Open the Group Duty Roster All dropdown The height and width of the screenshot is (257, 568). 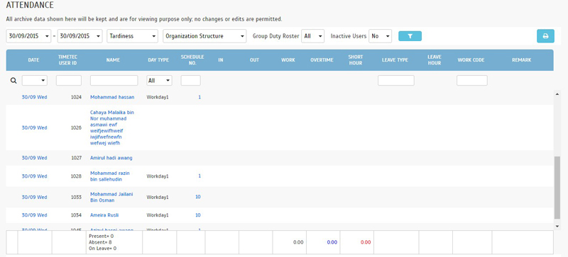(x=312, y=36)
